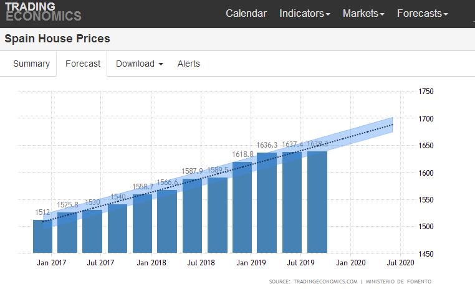Select the Forecast tab
Screen dimensions: 475x289
coord(83,64)
